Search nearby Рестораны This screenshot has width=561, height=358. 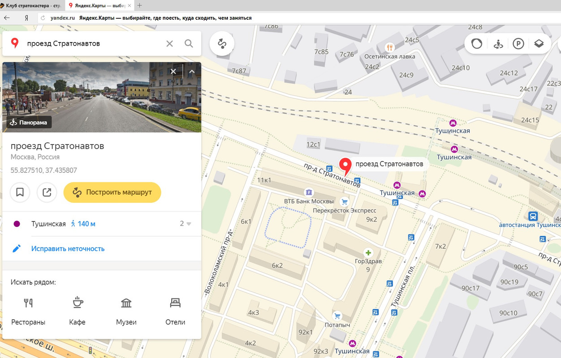pos(28,311)
